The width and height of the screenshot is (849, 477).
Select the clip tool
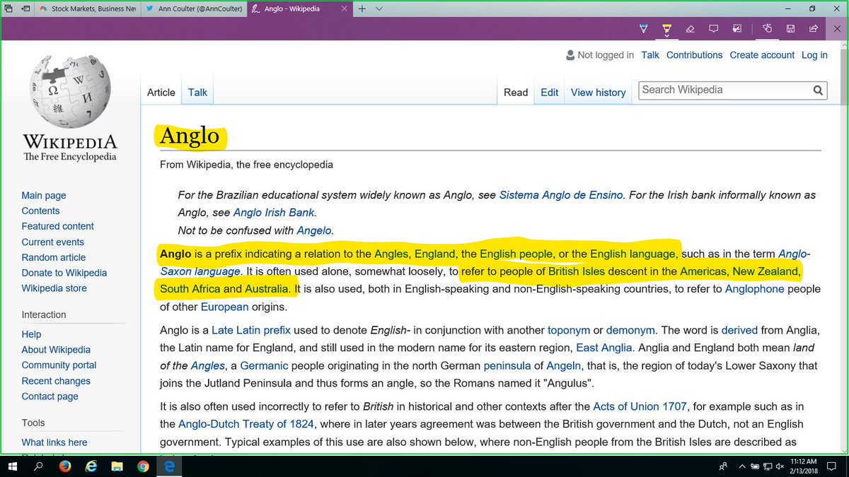[x=737, y=28]
